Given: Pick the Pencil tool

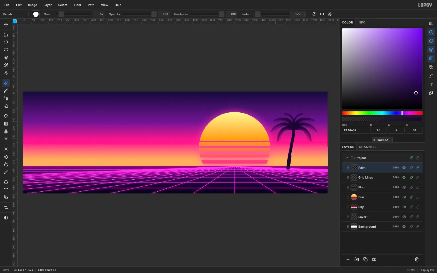Looking at the screenshot, I should click(6, 91).
